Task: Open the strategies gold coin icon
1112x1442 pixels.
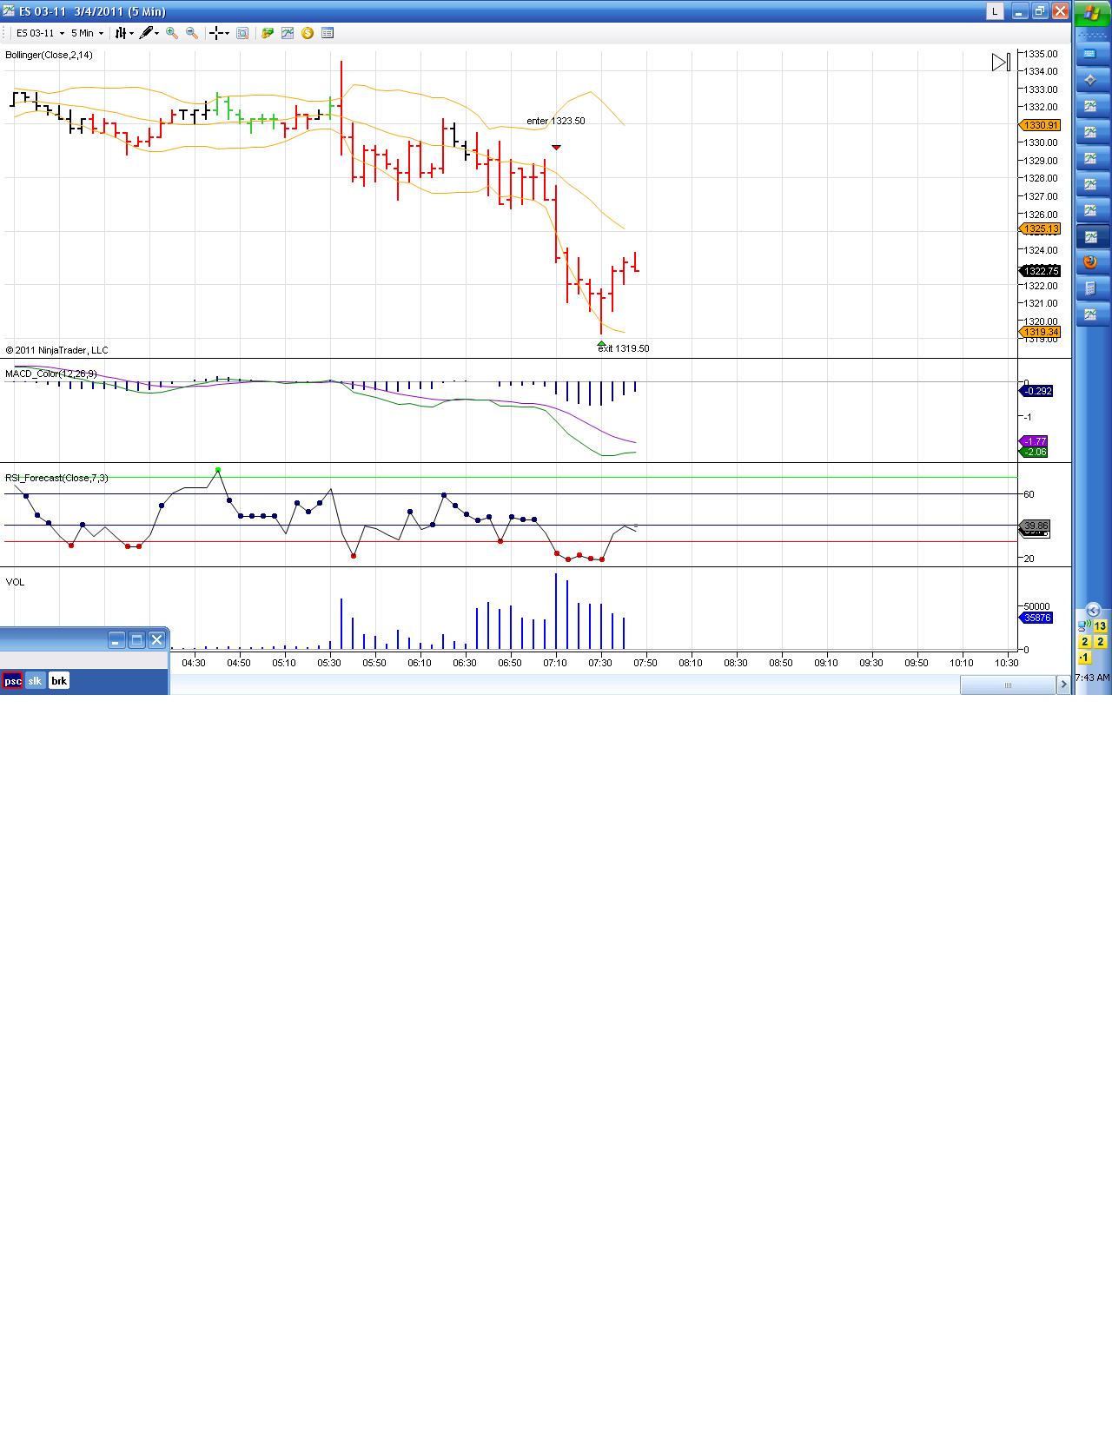Action: pyautogui.click(x=308, y=33)
